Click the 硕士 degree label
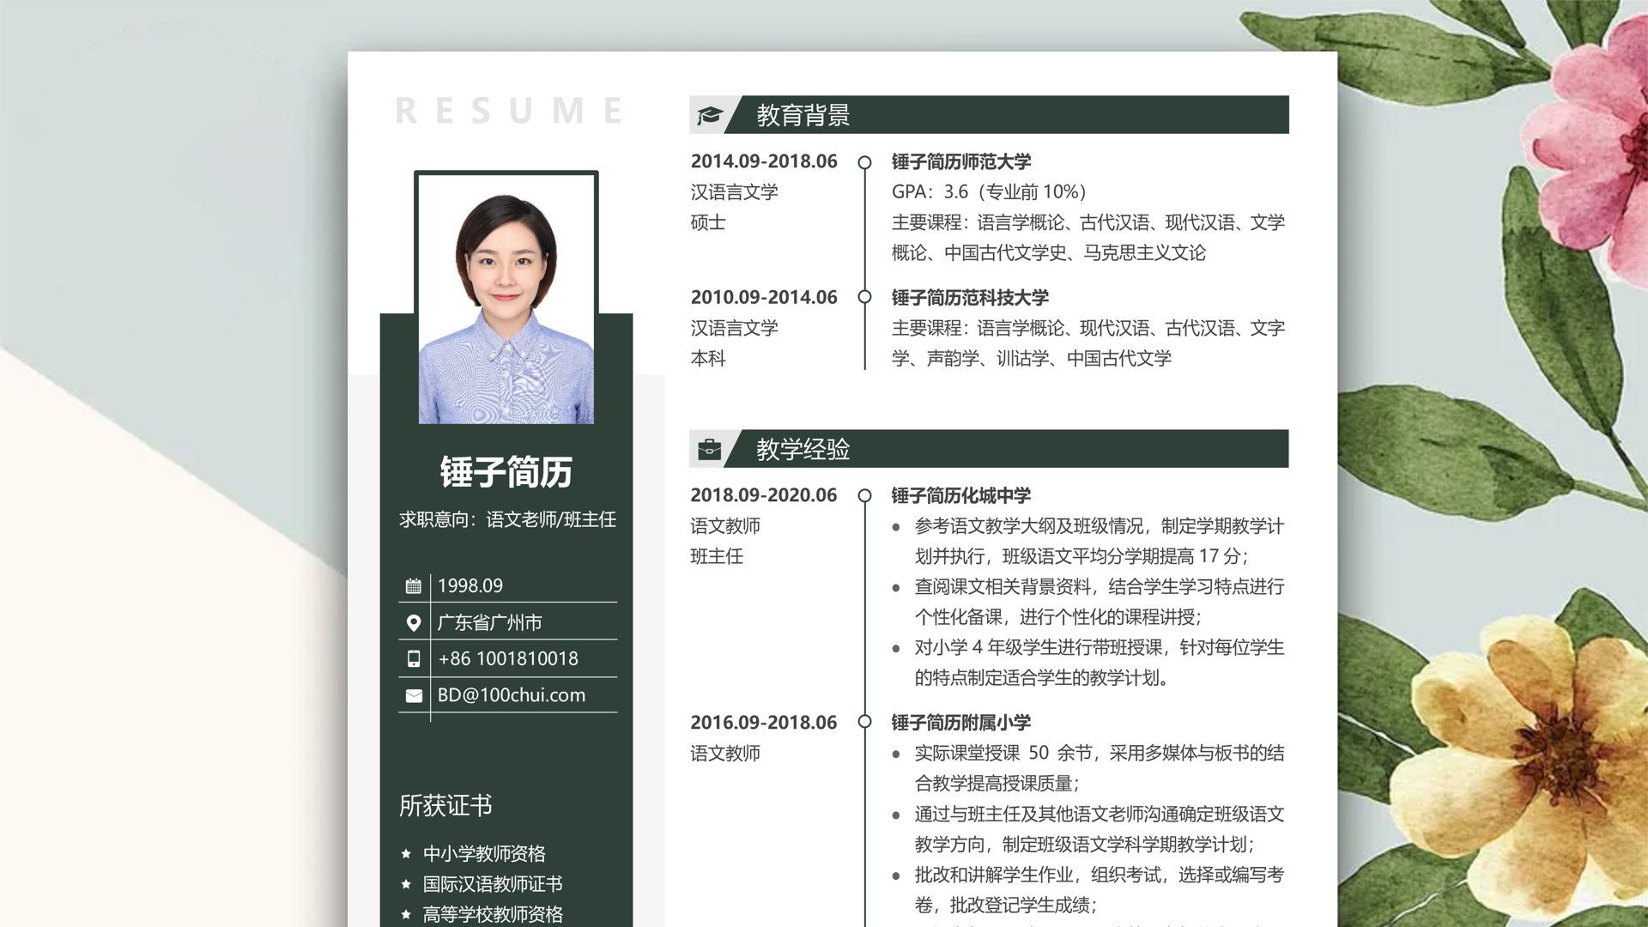 (708, 222)
